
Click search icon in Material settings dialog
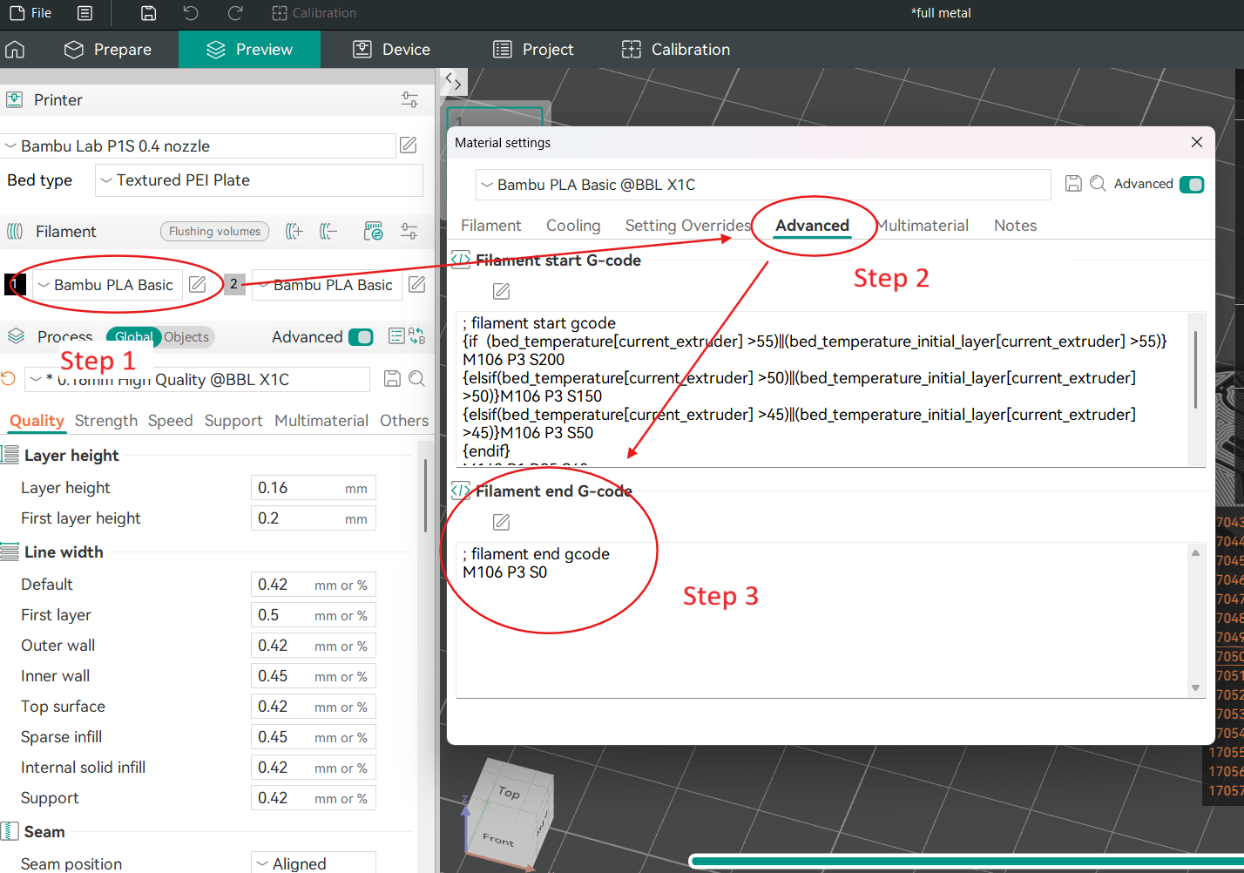pos(1098,184)
